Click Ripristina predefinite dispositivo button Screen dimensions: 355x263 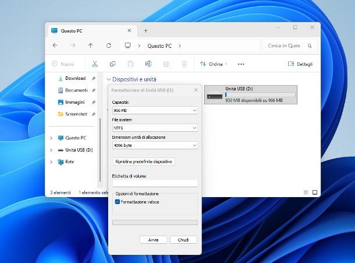click(x=144, y=162)
